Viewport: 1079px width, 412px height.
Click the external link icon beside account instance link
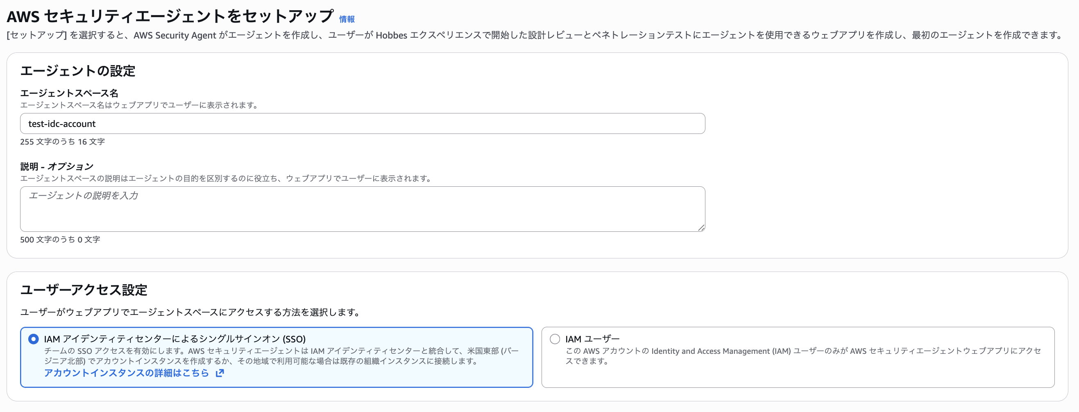pos(220,373)
